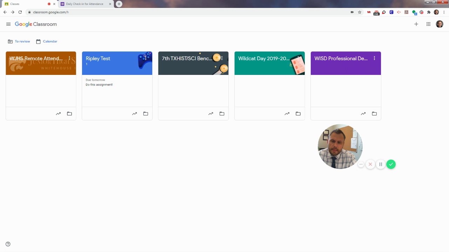
Task: Open Drive folder for Ripley Test
Action: (146, 113)
